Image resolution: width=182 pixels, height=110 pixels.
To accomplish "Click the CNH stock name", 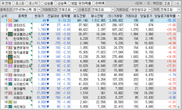I will [16, 21].
